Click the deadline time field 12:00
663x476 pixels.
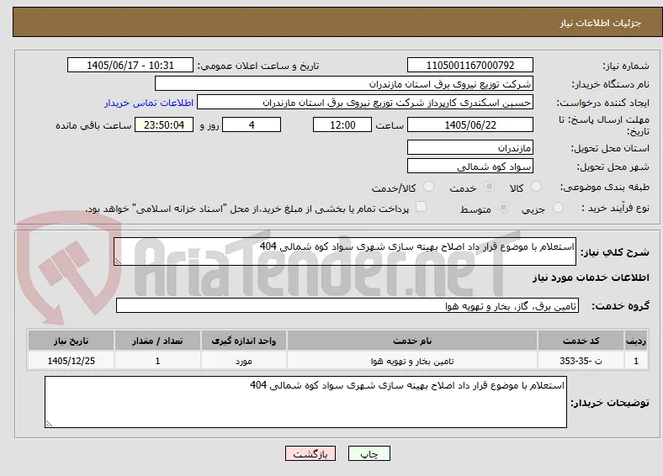342,124
